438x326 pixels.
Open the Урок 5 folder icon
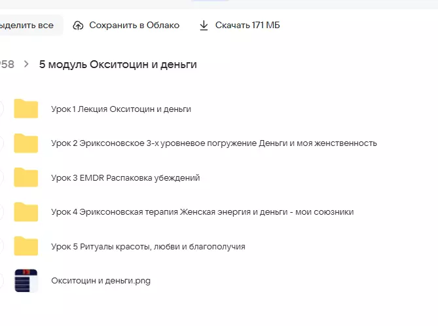pyautogui.click(x=26, y=246)
